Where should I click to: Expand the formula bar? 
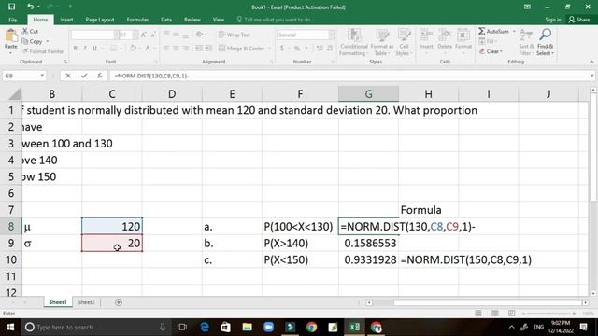coord(591,76)
